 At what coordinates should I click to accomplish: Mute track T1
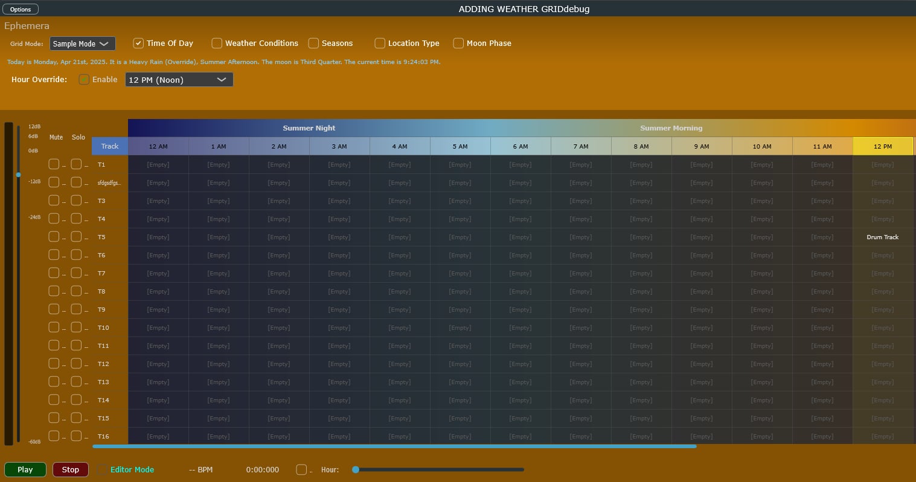(54, 164)
